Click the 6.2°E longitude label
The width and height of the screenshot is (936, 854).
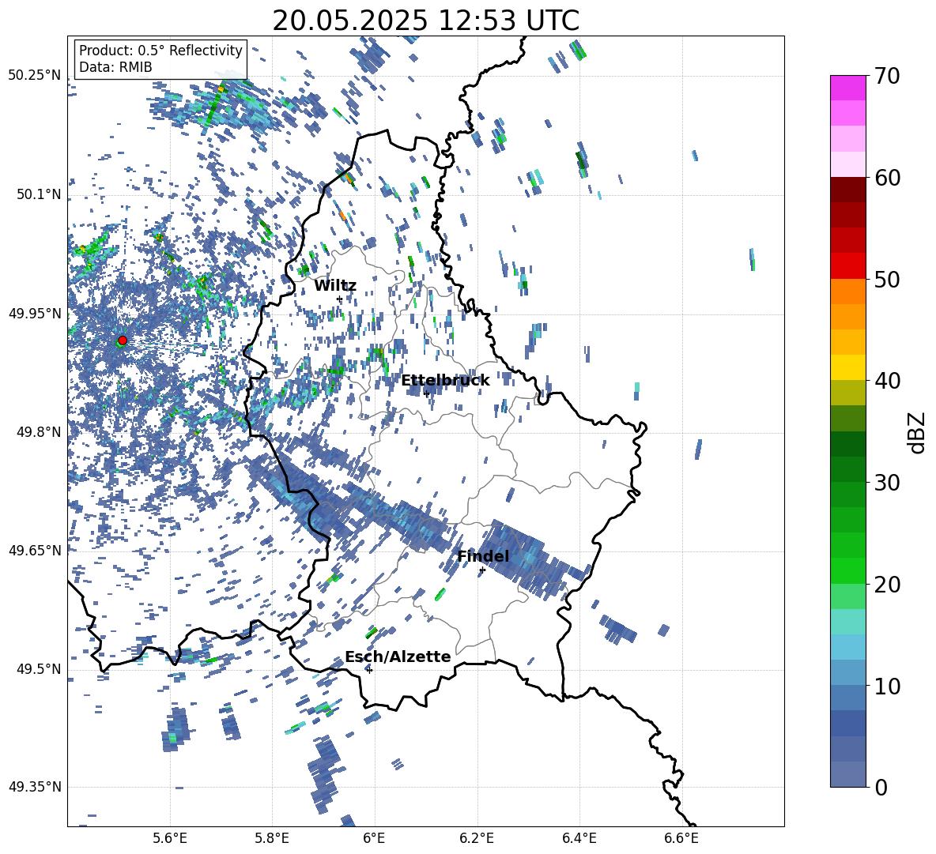click(x=477, y=838)
